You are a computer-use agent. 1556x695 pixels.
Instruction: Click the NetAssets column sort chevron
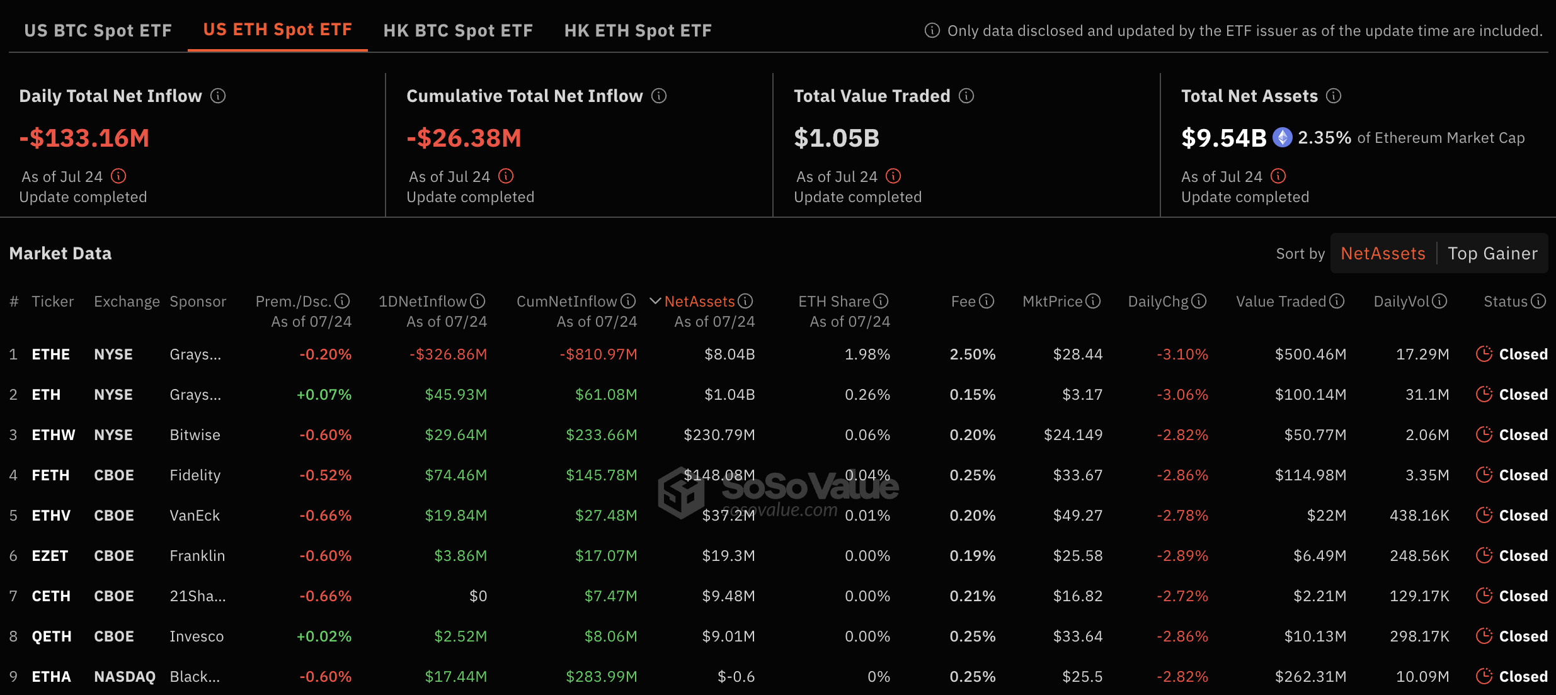click(x=655, y=301)
